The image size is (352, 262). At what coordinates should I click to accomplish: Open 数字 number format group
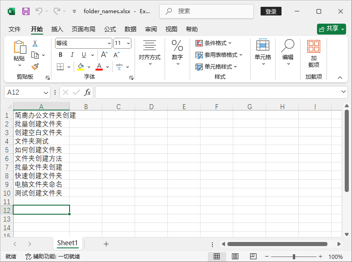(177, 53)
